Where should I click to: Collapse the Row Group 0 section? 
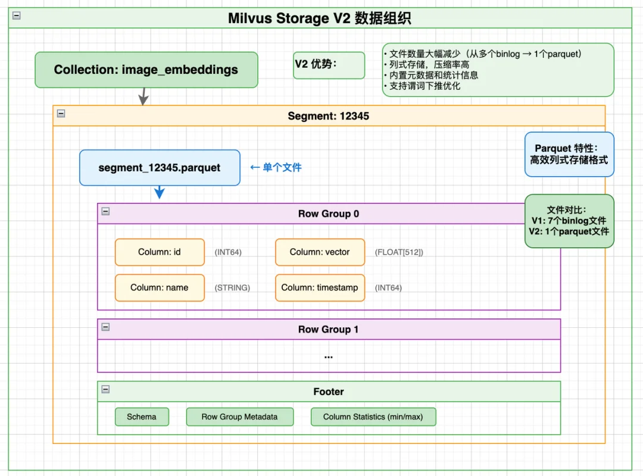pos(105,211)
